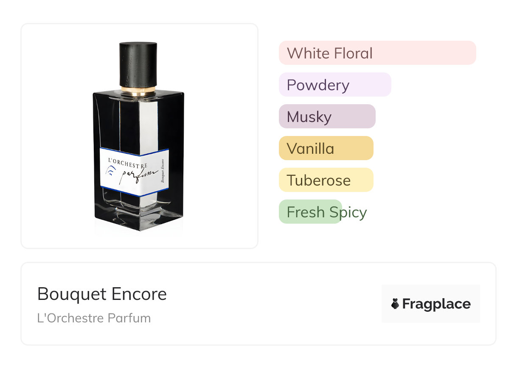Viewport: 517px width, 366px height.
Task: Click the 'L'ORCHESTRE' lettering on the bottle label
Action: (x=128, y=164)
